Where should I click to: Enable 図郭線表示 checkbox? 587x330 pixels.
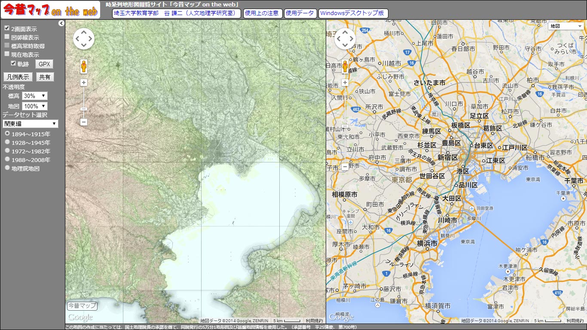pos(7,37)
